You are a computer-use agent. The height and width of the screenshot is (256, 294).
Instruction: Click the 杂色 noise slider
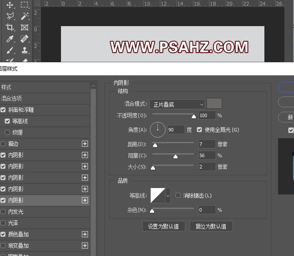[x=172, y=209]
